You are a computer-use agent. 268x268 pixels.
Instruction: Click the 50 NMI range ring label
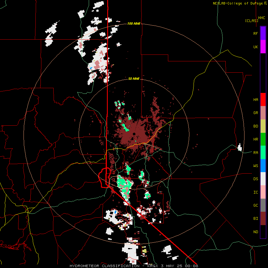coord(134,79)
